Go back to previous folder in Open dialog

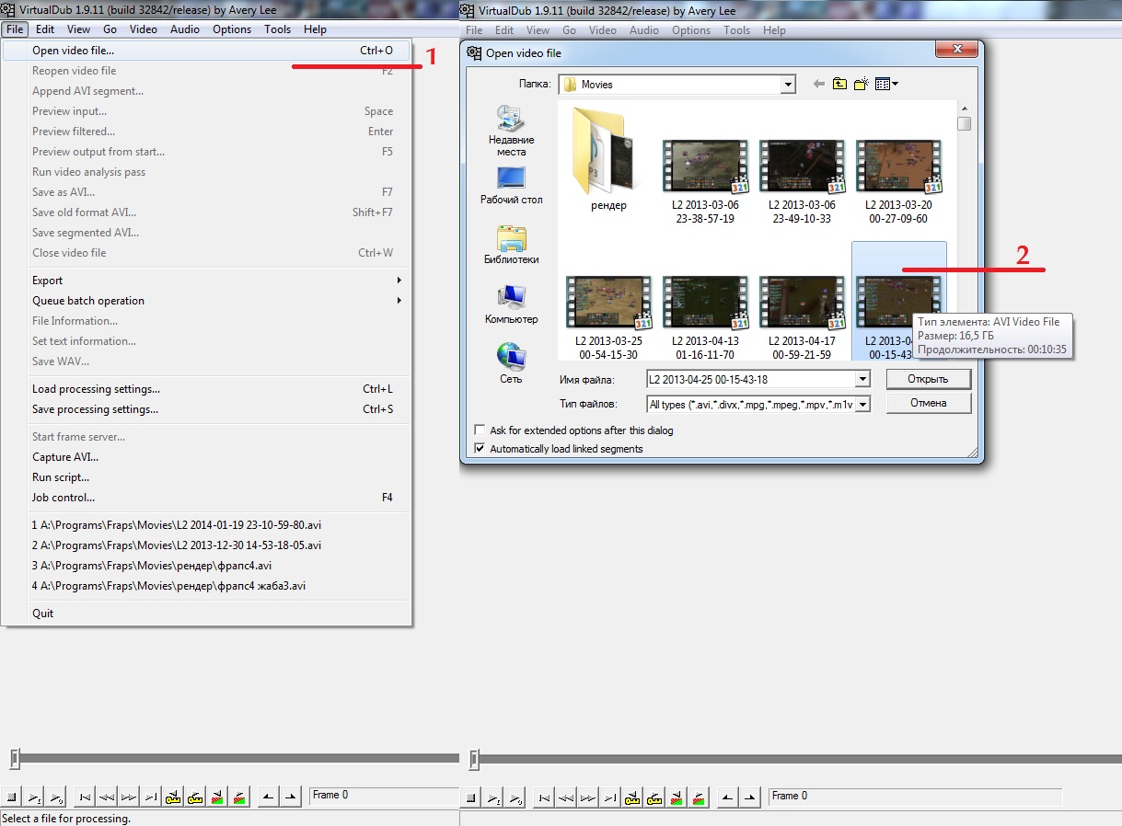818,84
